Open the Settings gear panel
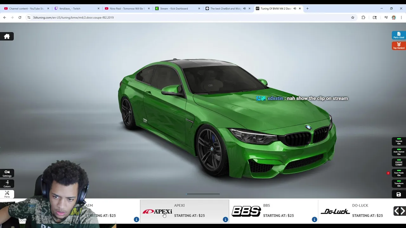The width and height of the screenshot is (406, 228). click(7, 174)
